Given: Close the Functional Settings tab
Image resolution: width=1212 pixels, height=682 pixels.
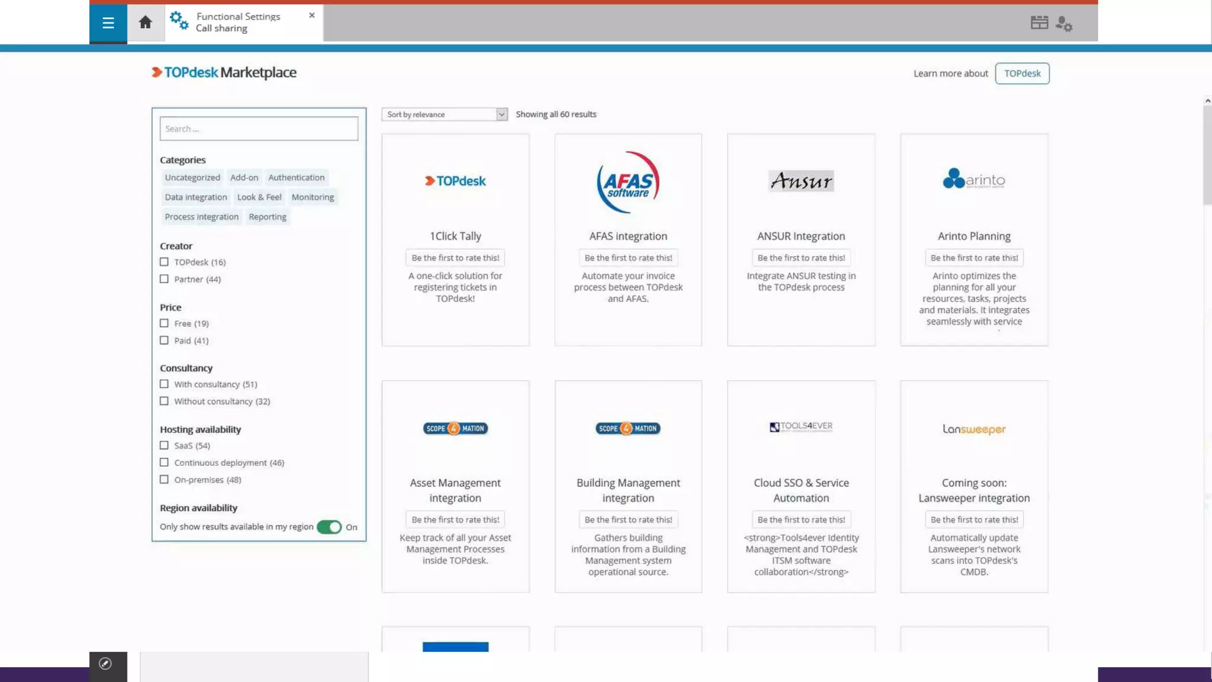Looking at the screenshot, I should click(x=312, y=15).
